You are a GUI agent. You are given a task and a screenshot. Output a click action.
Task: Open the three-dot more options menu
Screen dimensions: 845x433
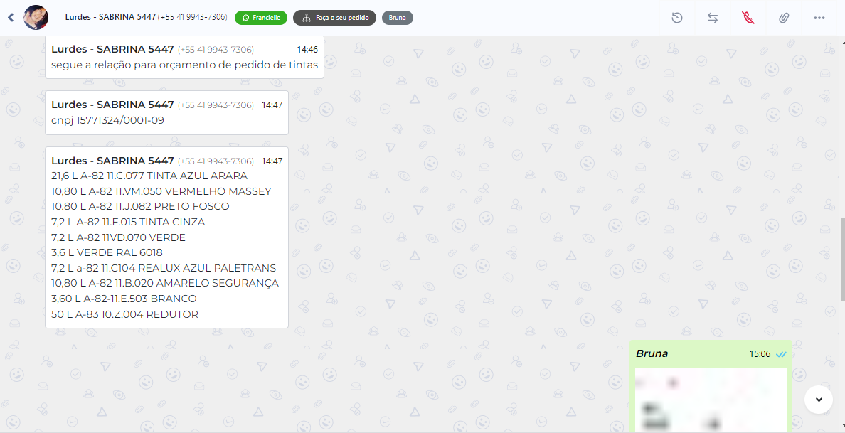click(819, 18)
